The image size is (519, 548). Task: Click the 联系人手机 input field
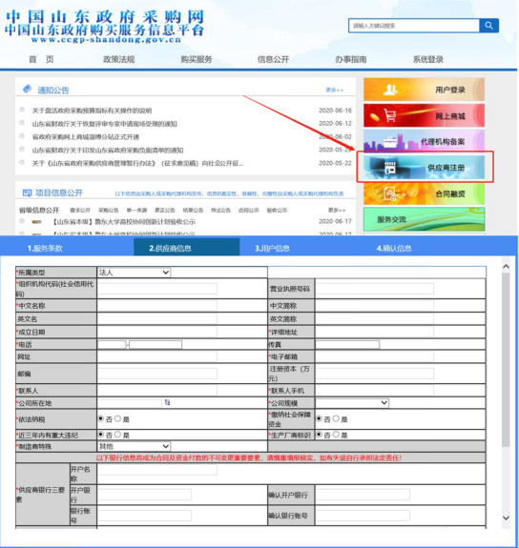[375, 391]
